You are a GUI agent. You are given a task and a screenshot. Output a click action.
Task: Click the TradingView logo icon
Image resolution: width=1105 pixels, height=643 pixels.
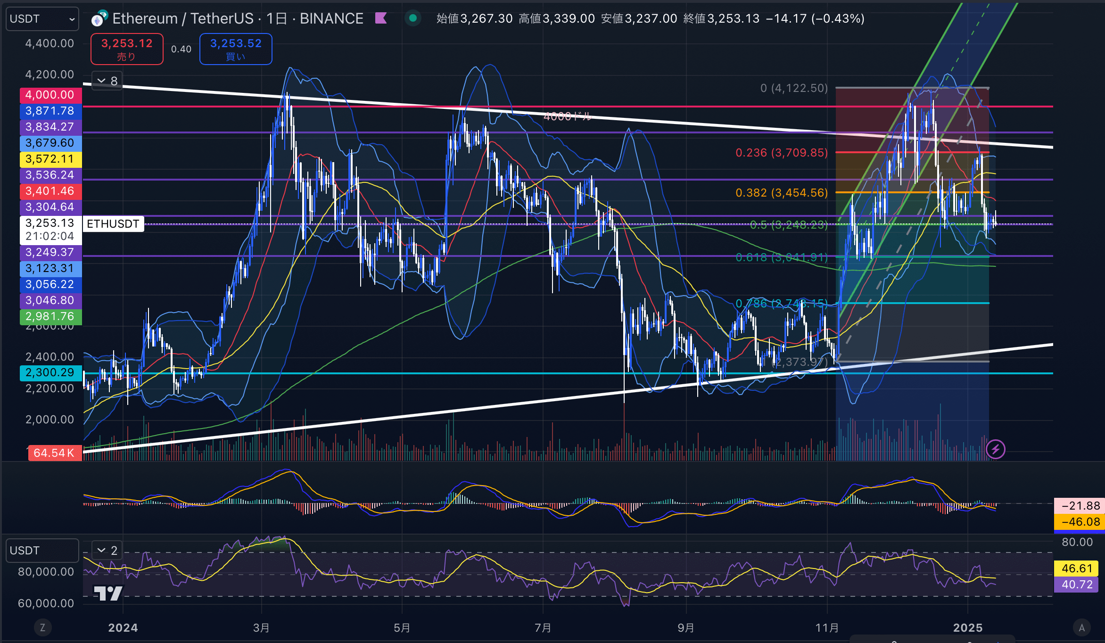(x=108, y=593)
